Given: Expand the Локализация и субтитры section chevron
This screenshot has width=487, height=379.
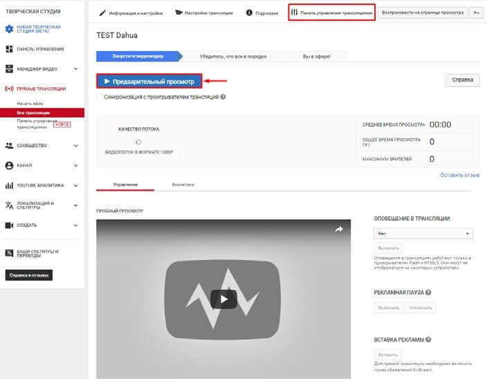Looking at the screenshot, I should (x=76, y=205).
